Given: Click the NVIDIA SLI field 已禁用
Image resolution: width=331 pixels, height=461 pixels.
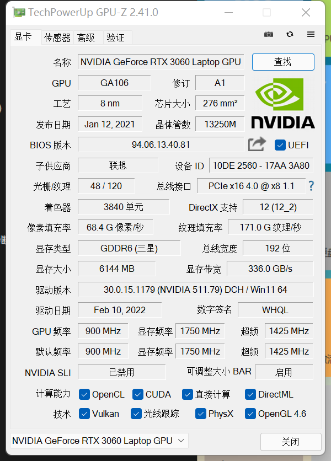Looking at the screenshot, I should pos(122,372).
